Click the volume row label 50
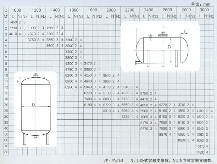Viewport: 217px width, 164px height. click(6, 134)
